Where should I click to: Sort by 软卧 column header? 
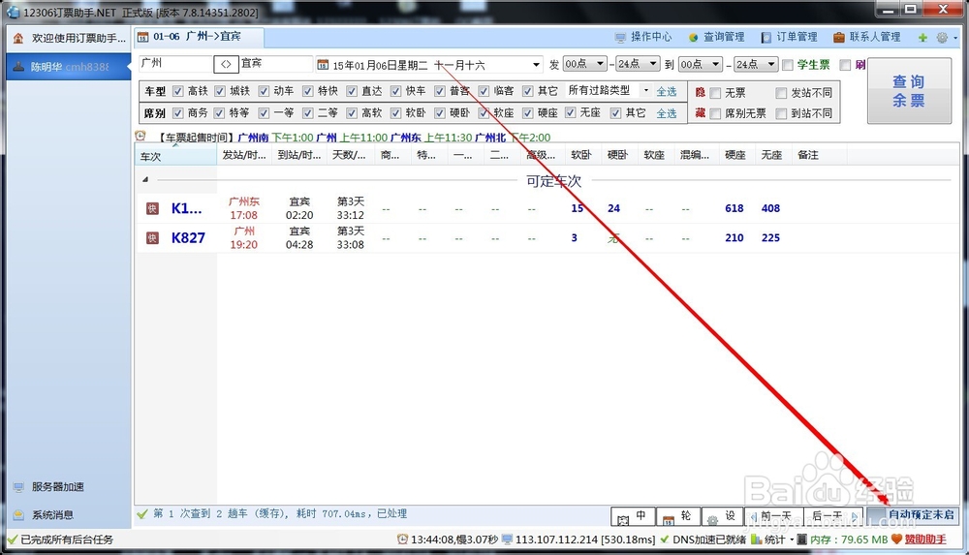pos(580,155)
